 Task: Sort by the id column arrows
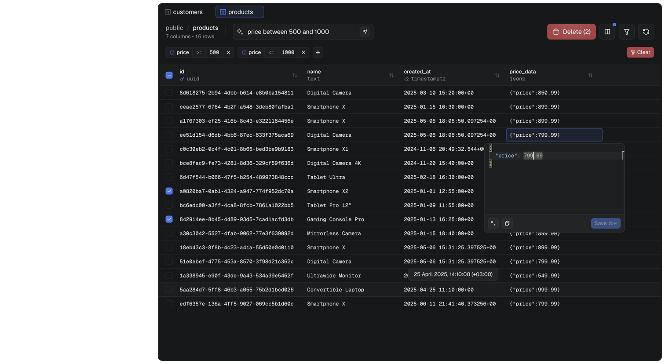(295, 75)
